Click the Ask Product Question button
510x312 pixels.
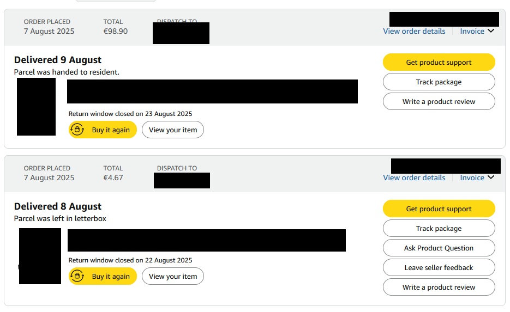pos(439,248)
